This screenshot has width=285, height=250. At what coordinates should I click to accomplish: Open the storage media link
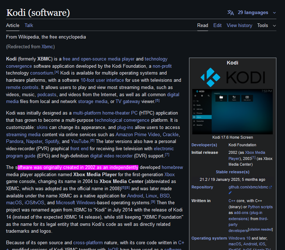pos(93,102)
